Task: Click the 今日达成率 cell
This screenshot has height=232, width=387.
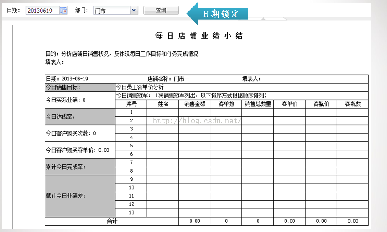Action: click(x=80, y=116)
